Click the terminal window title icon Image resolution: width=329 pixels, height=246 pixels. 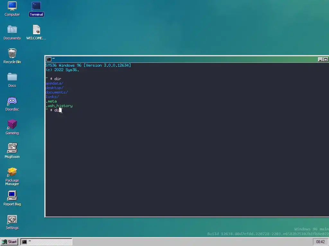49,59
